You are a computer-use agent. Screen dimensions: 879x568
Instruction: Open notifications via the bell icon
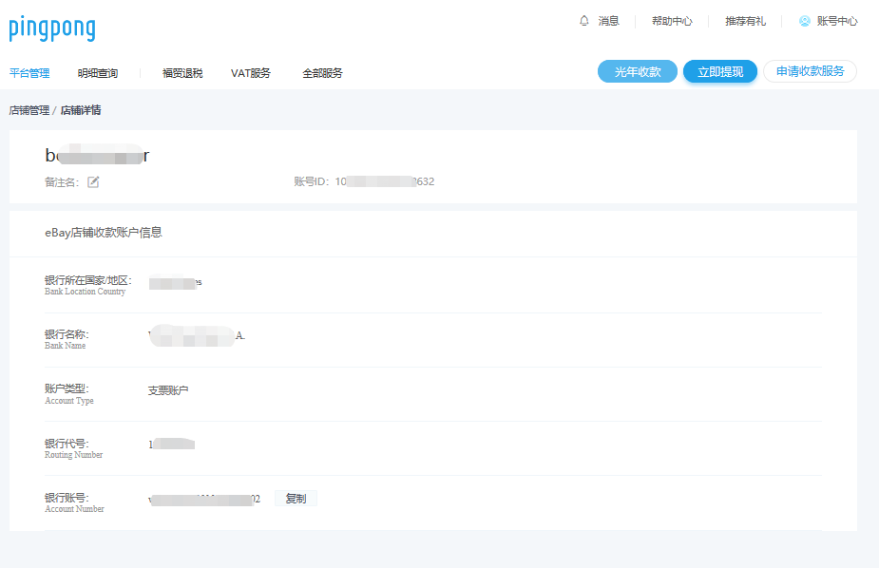(583, 21)
